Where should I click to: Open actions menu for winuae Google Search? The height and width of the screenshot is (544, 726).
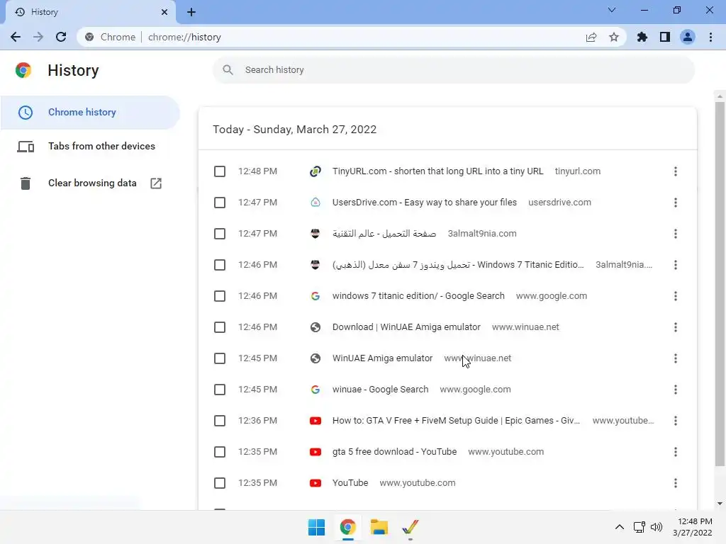[676, 390]
